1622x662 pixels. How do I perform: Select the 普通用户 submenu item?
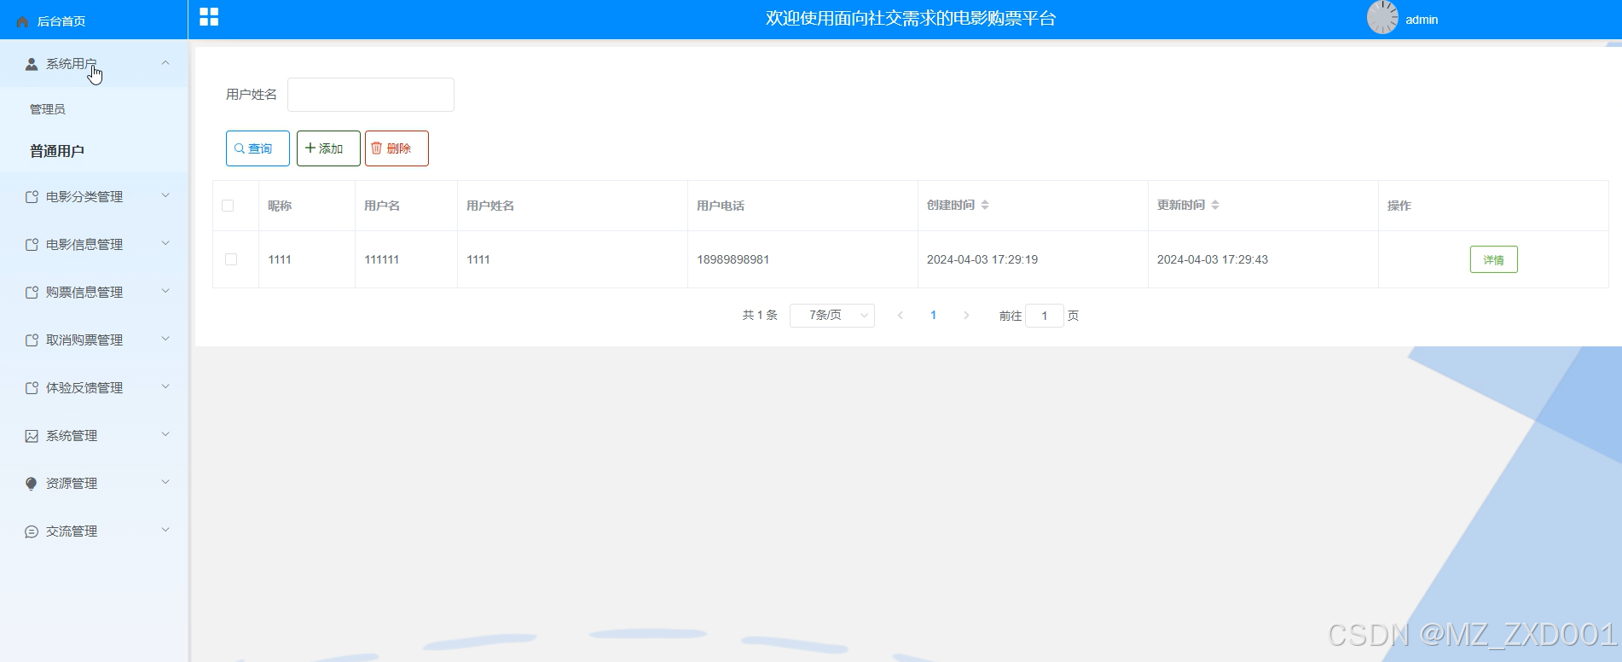click(x=57, y=151)
